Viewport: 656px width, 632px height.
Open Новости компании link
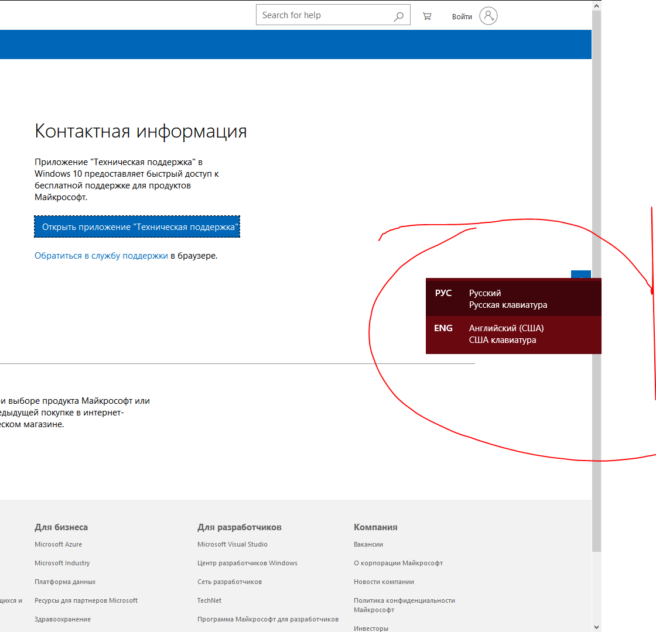point(384,582)
